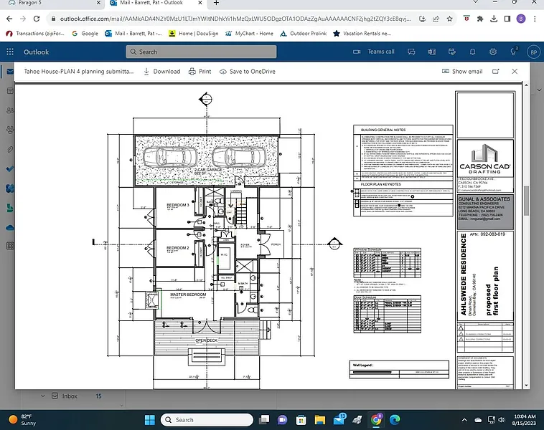Open the Home | DocuSign bookmark
544x430 pixels.
196,33
